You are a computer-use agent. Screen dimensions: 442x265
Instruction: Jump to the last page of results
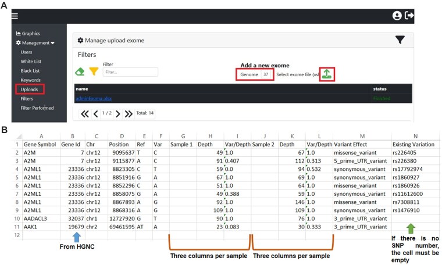point(129,114)
